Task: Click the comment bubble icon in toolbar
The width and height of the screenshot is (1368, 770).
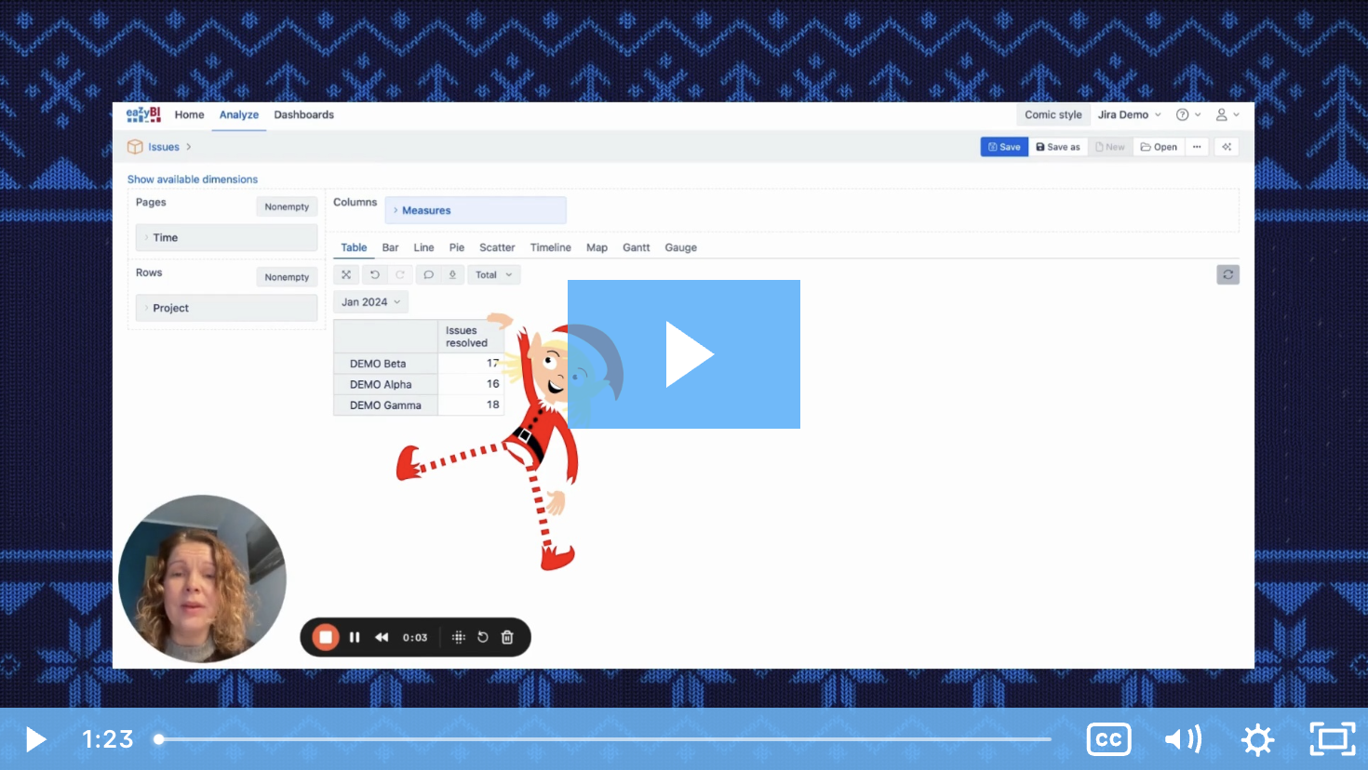Action: [x=428, y=274]
